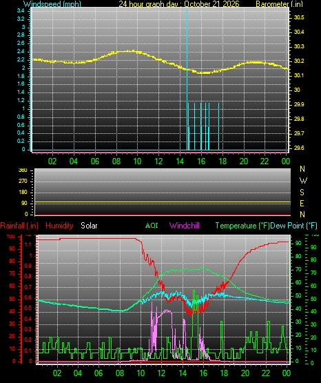Select the 'Temperature (°F)' legend label

(242, 226)
